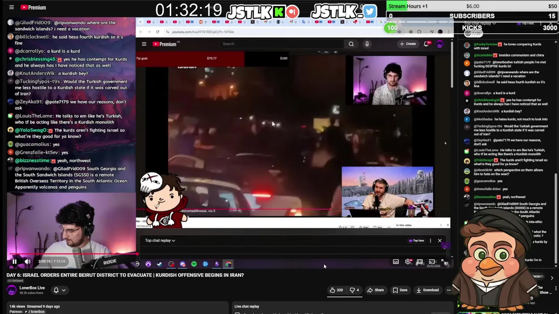The width and height of the screenshot is (559, 314).
Task: Close the In this video panel
Action: (448, 225)
